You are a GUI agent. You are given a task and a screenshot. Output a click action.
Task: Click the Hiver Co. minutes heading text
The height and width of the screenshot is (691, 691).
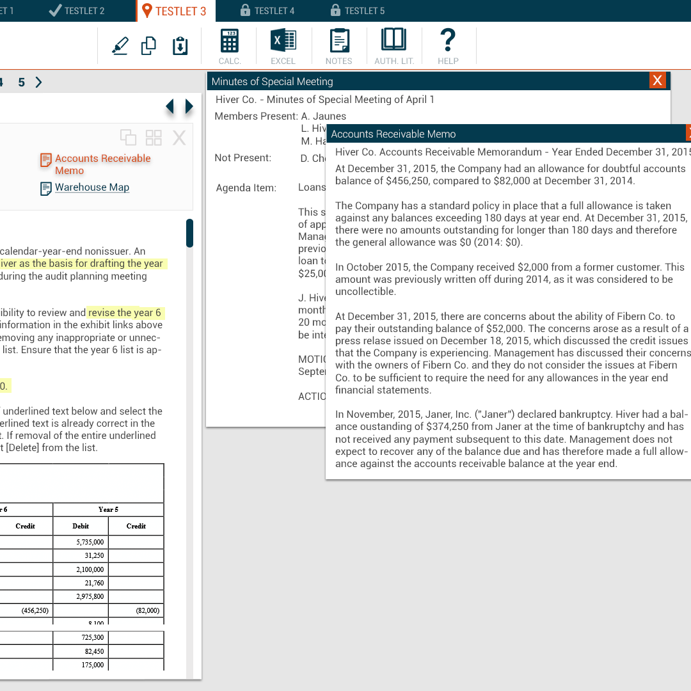coord(325,100)
